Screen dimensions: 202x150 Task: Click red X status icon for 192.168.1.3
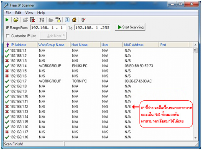coord(7,61)
